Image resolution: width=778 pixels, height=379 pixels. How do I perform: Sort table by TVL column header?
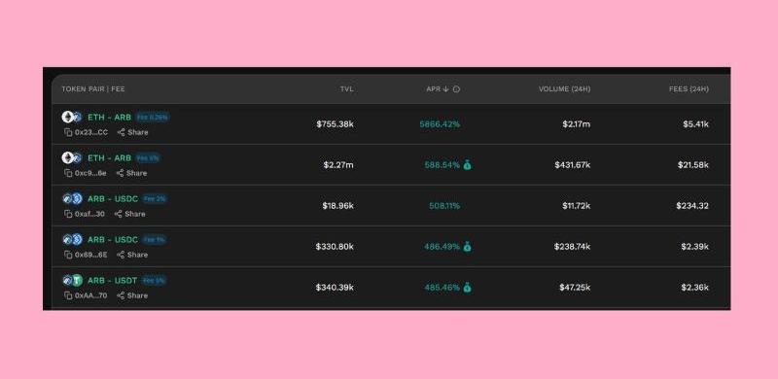tap(347, 89)
